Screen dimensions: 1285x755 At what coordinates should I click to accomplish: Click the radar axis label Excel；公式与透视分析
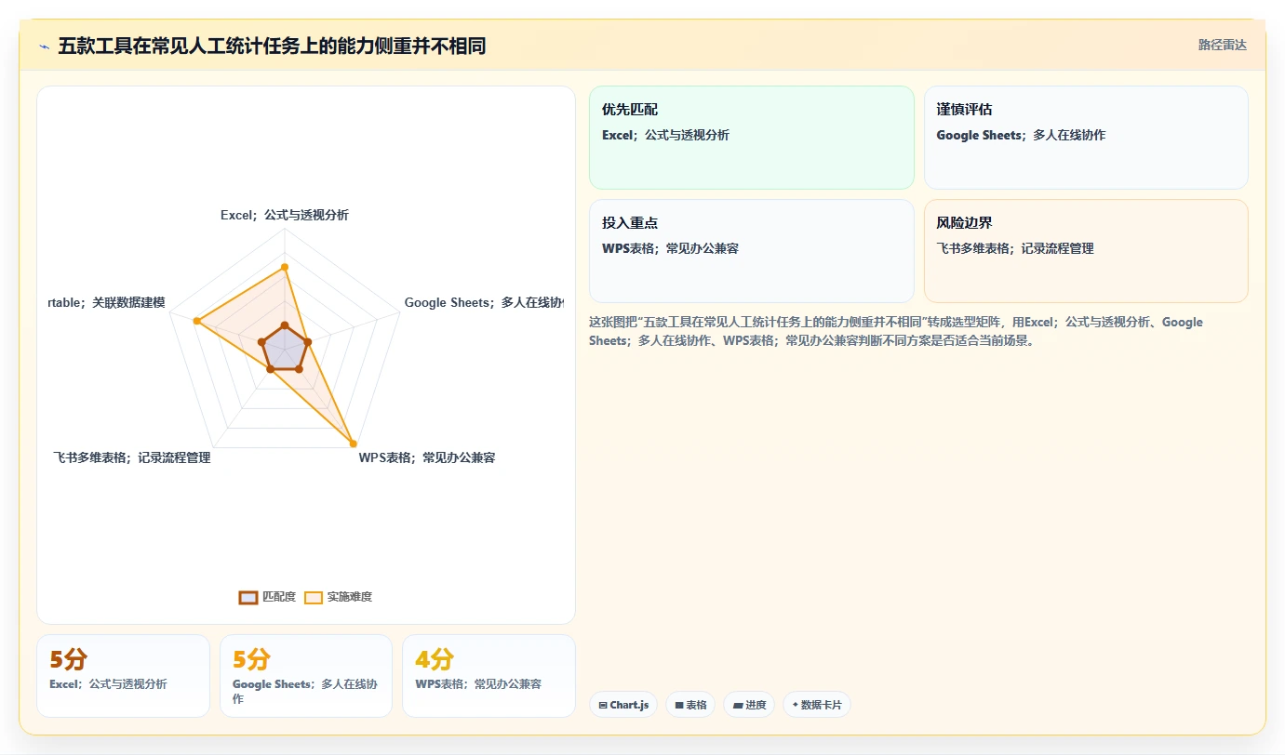coord(285,215)
